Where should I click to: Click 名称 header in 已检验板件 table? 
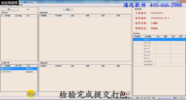click(x=72, y=66)
